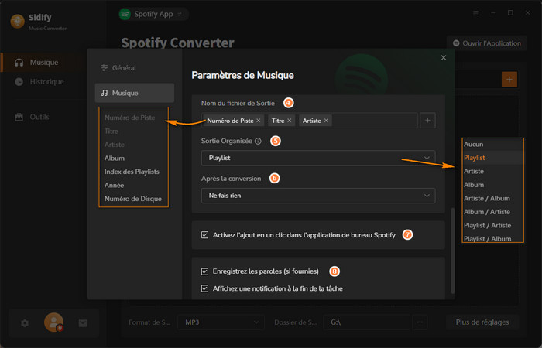Remove the Numéro de Piste tag
Screen dimensions: 542x348
pos(259,121)
